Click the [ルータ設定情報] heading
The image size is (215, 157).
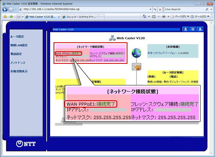pyautogui.click(x=173, y=72)
